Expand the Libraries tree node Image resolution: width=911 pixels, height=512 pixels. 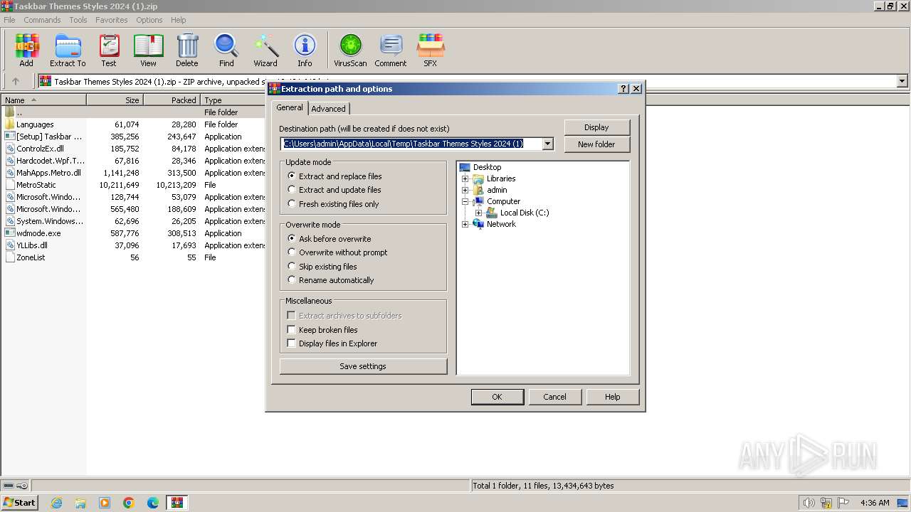click(x=465, y=178)
